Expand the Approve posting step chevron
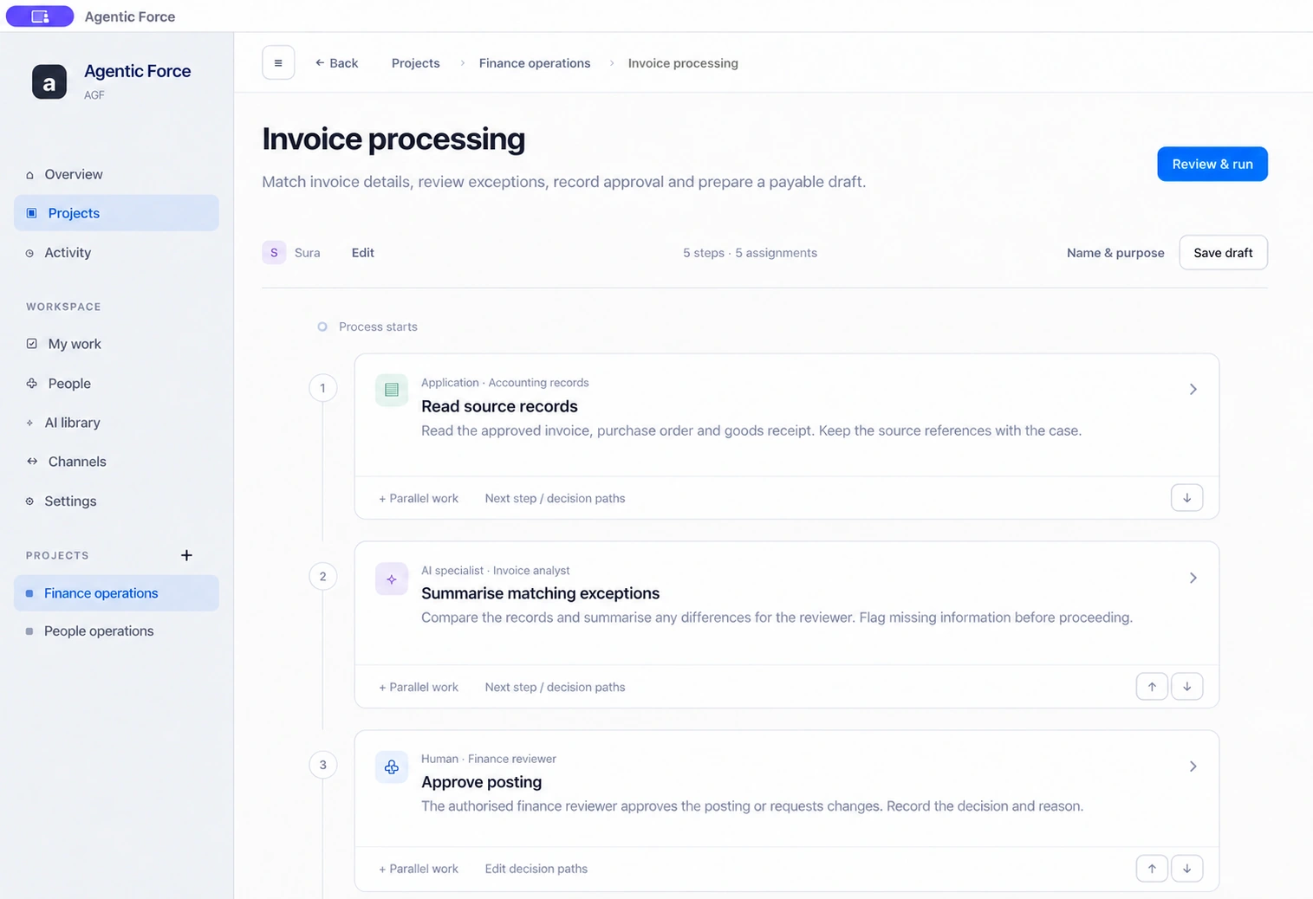Image resolution: width=1313 pixels, height=899 pixels. point(1193,766)
